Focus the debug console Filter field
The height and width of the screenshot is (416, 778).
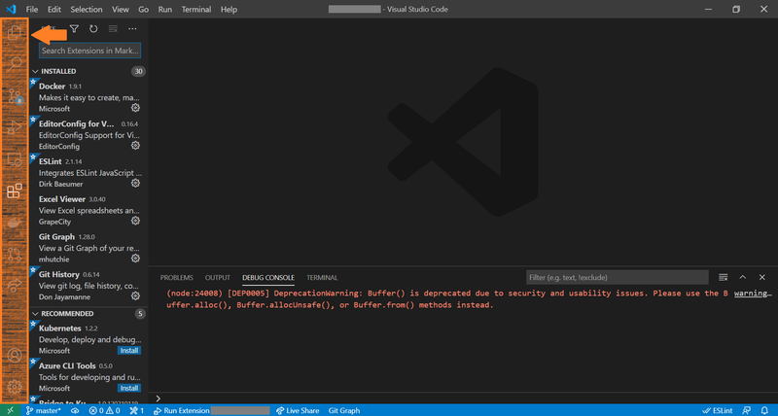pyautogui.click(x=618, y=277)
